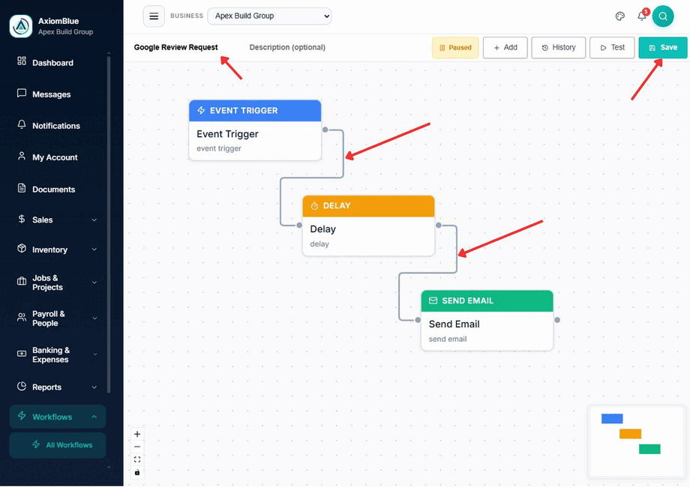Expand the Sales menu chevron

[x=94, y=220]
